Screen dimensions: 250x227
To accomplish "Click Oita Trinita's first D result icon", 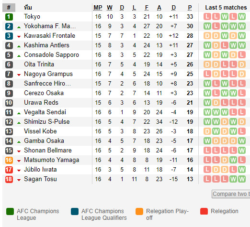I will pos(207,65).
